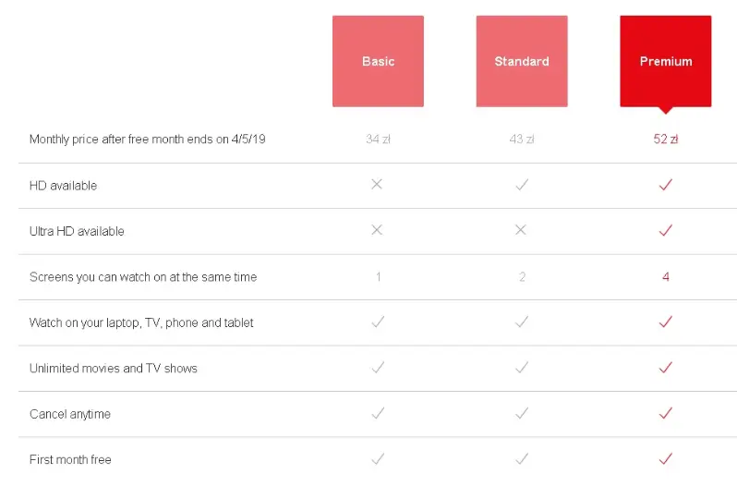The image size is (737, 486).
Task: Click the Standard Ultra HD X mark
Action: pyautogui.click(x=521, y=230)
